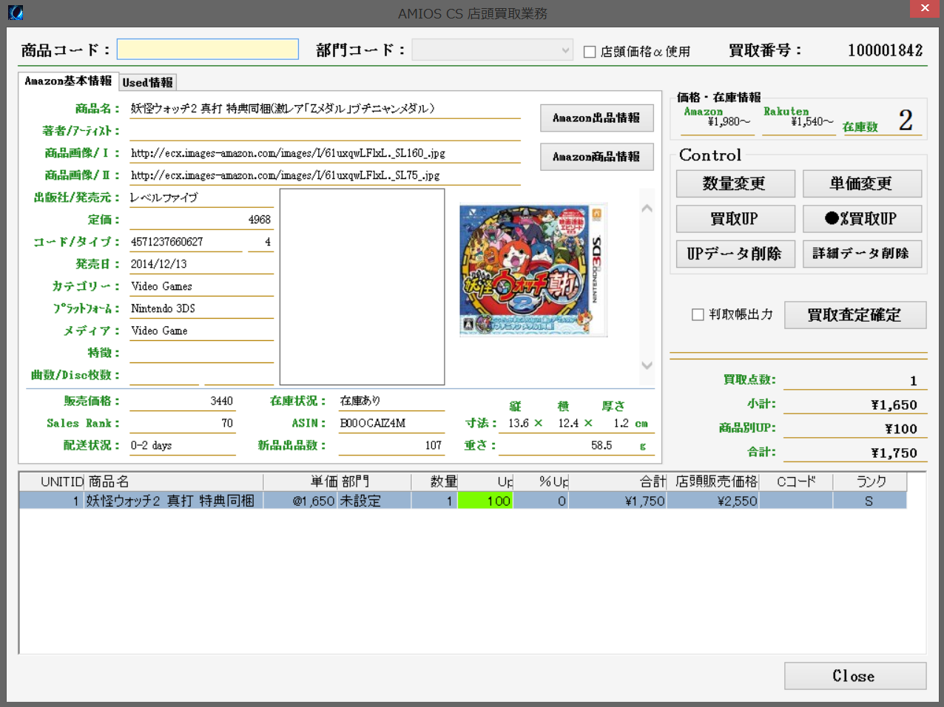944x707 pixels.
Task: Switch to the Used情報 tab
Action: point(148,83)
